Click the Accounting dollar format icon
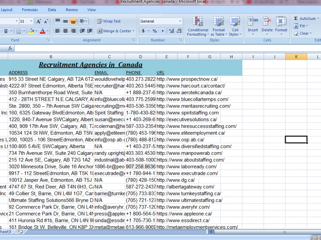This screenshot has height=240, width=321. pyautogui.click(x=143, y=31)
